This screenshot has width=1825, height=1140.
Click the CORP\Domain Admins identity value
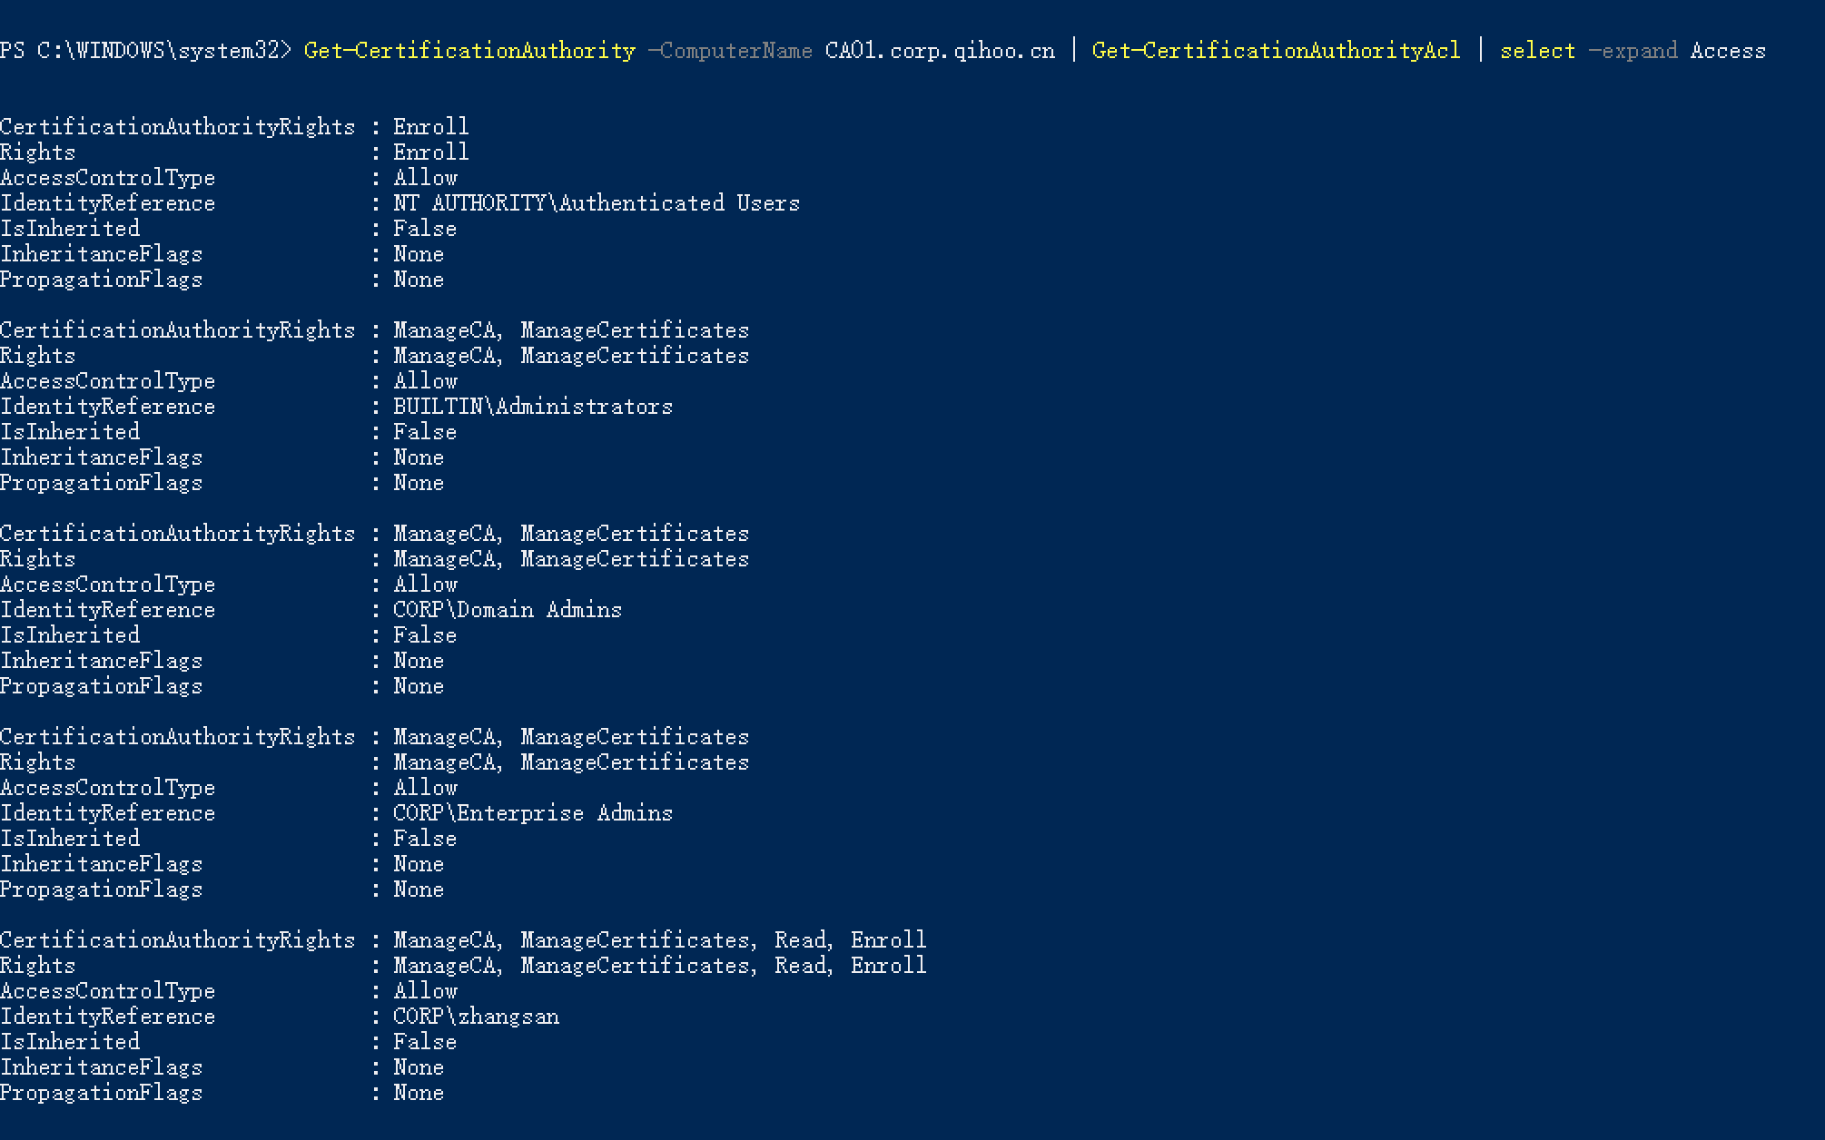point(508,610)
